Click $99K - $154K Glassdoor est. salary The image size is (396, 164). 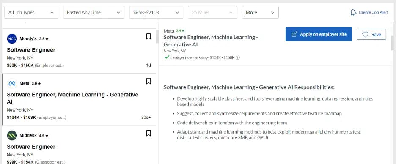36,162
